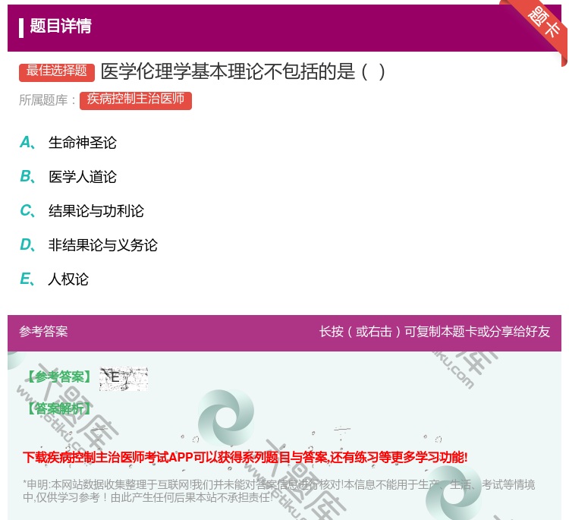This screenshot has width=569, height=520.
Task: Choose option C 结果论与功利论
Action: tap(82, 210)
